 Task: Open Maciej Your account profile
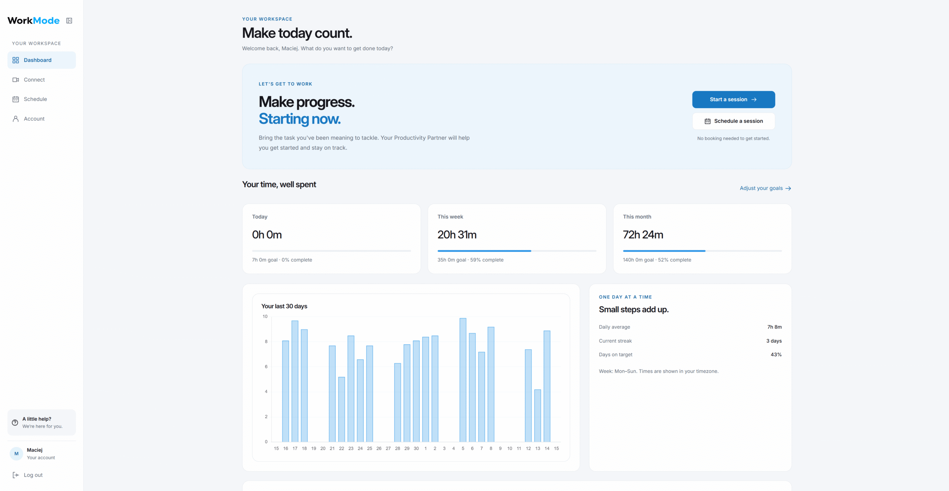coord(42,454)
